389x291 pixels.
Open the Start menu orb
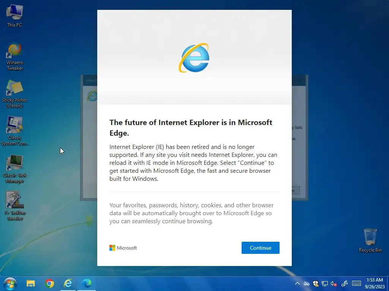click(10, 283)
